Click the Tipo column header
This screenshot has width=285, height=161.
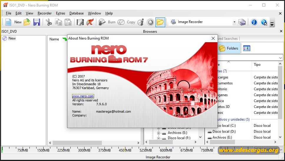pyautogui.click(x=257, y=65)
